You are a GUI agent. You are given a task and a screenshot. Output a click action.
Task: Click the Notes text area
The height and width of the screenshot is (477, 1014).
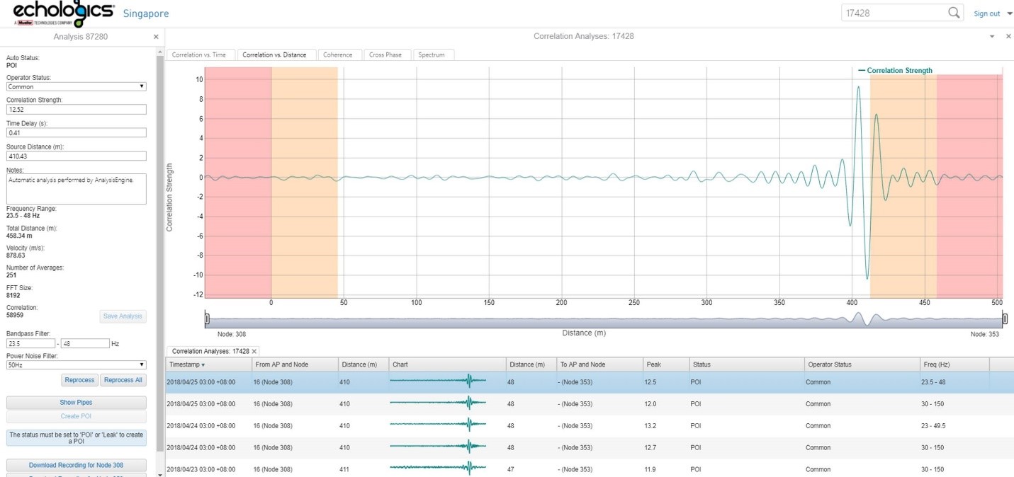pyautogui.click(x=77, y=189)
